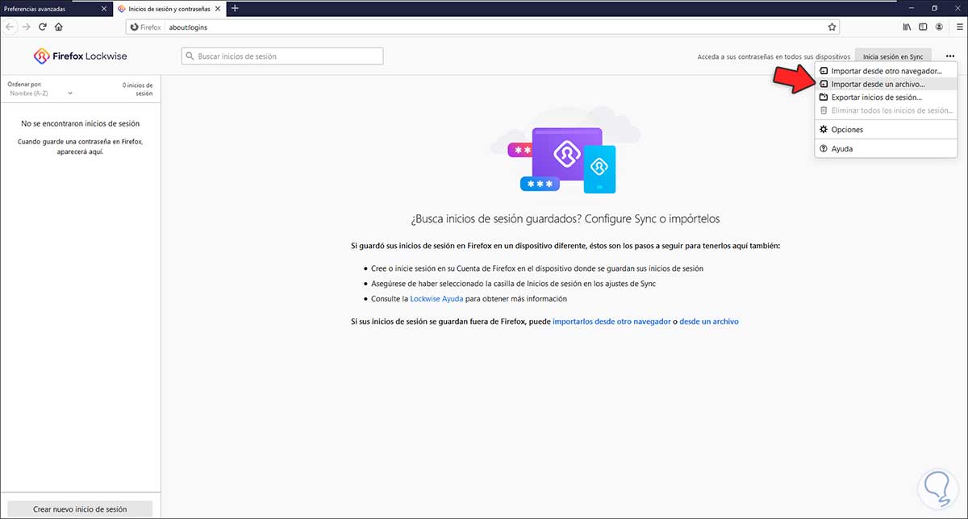Screen dimensions: 968x519
Task: Click the Firefox Lockwise logo
Action: (x=80, y=56)
